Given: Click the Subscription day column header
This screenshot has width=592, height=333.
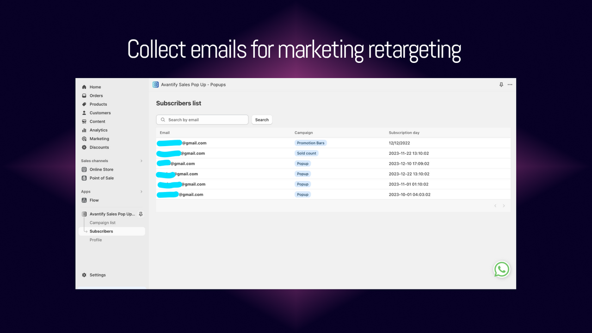Looking at the screenshot, I should tap(404, 133).
